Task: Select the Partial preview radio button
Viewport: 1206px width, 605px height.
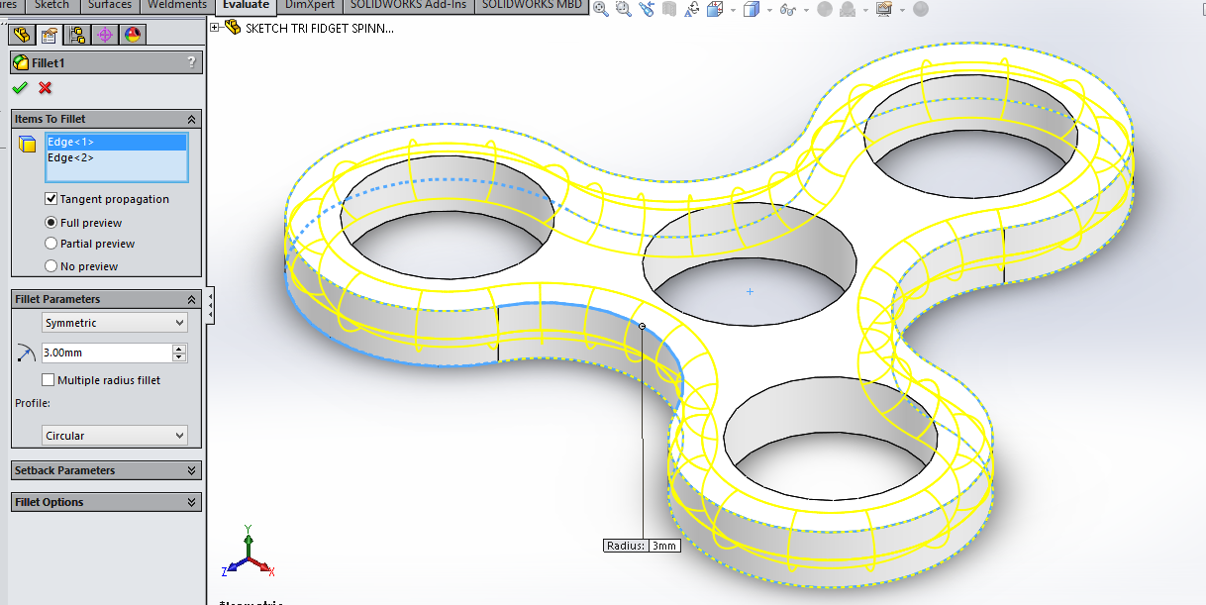Action: click(x=51, y=244)
